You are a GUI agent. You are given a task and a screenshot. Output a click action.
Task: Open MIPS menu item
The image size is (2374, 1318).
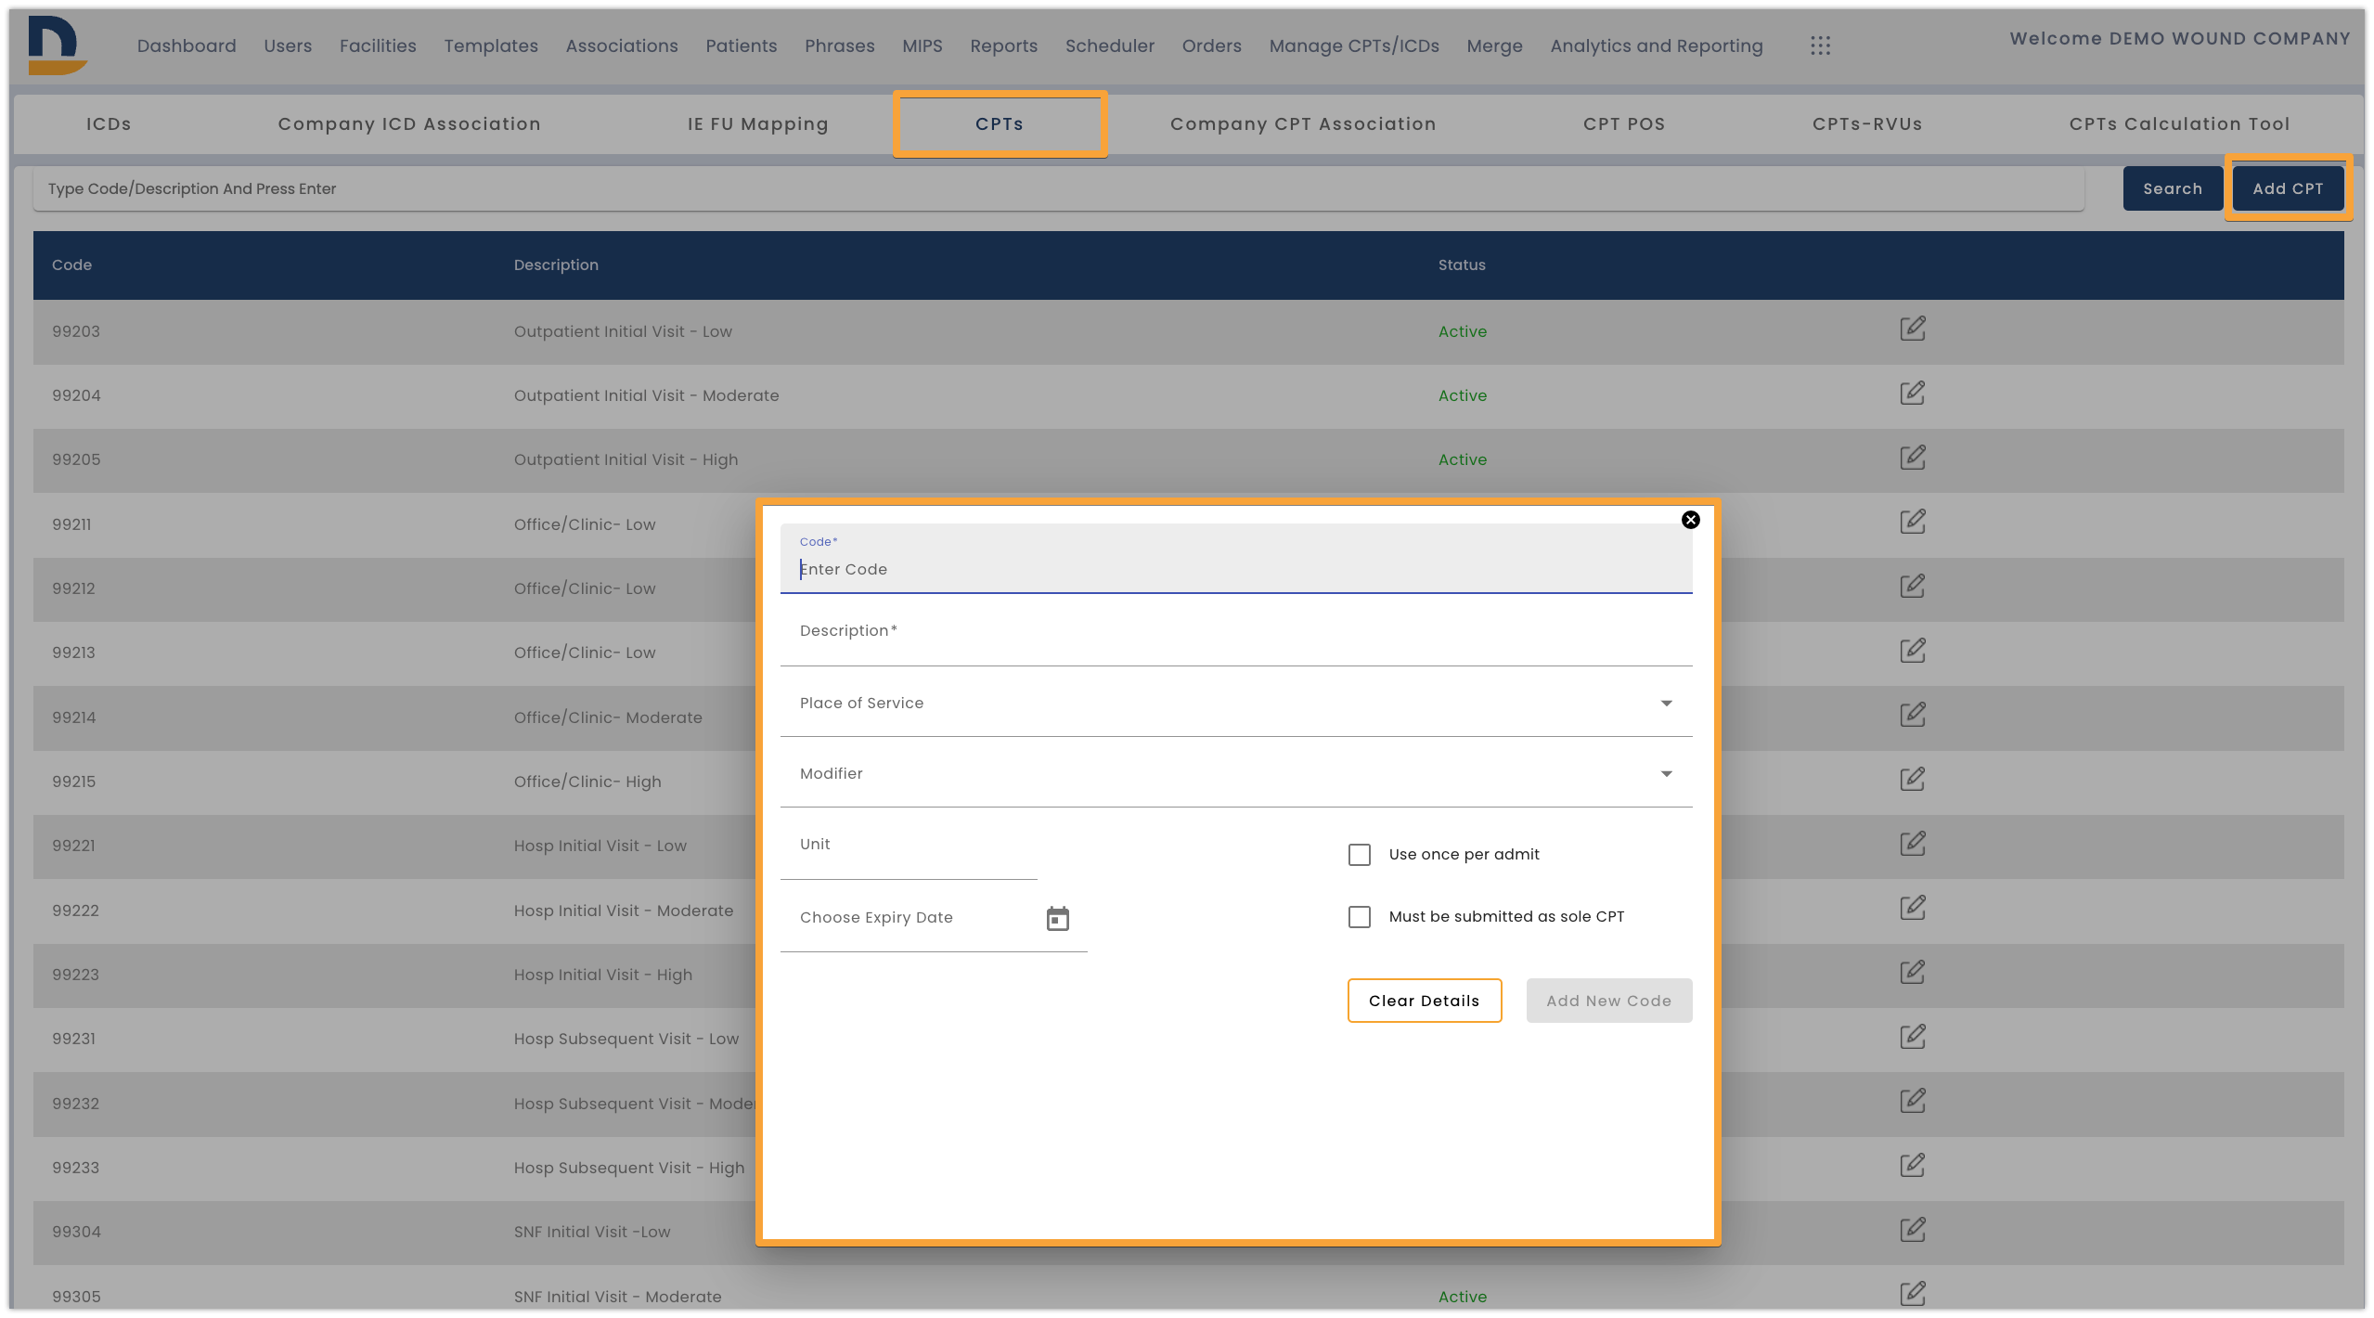coord(922,45)
